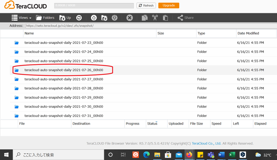Viewport: 277px width, 160px height.
Task: Create a new folder with the add-folder icon
Action: point(104,18)
